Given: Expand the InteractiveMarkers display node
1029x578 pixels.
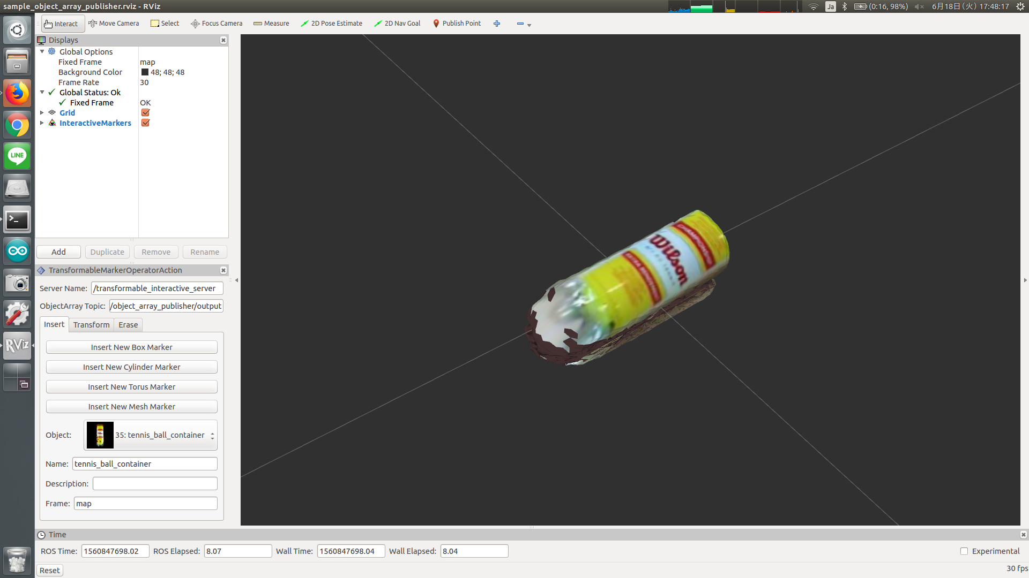Looking at the screenshot, I should click(x=42, y=123).
